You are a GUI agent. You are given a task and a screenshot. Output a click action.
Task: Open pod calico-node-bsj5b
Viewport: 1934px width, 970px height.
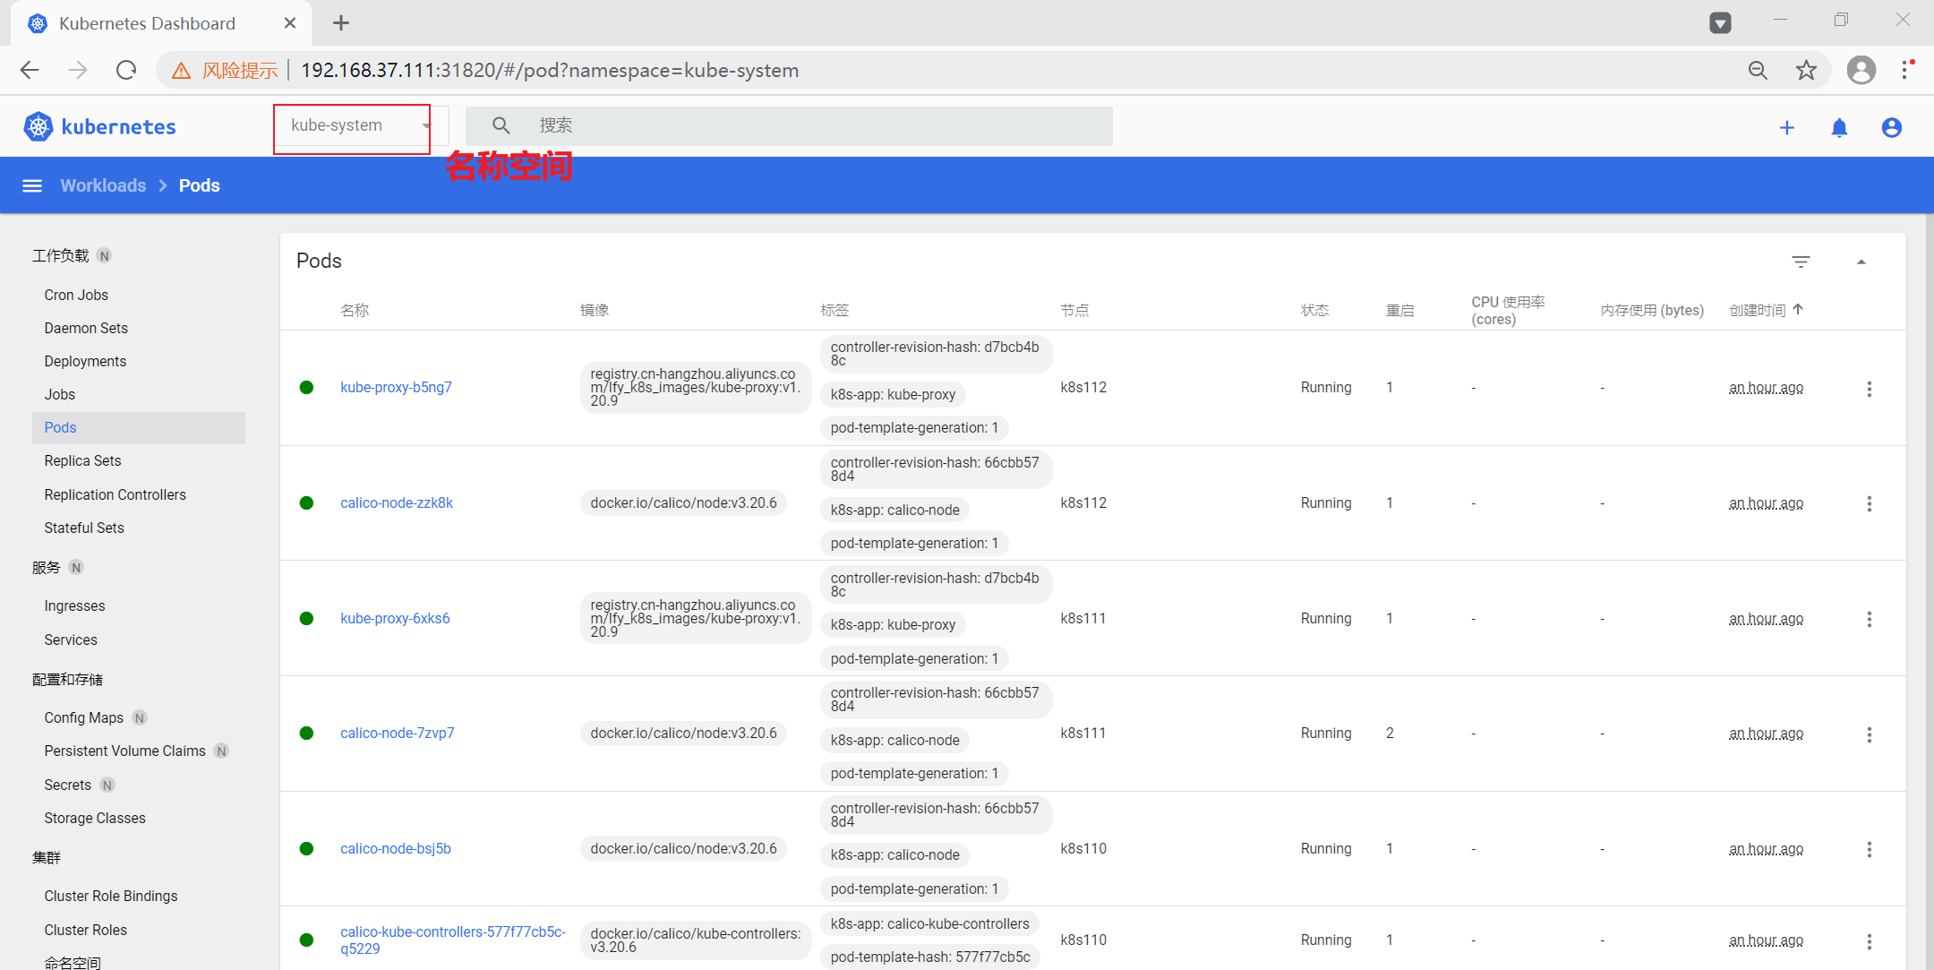click(x=395, y=848)
